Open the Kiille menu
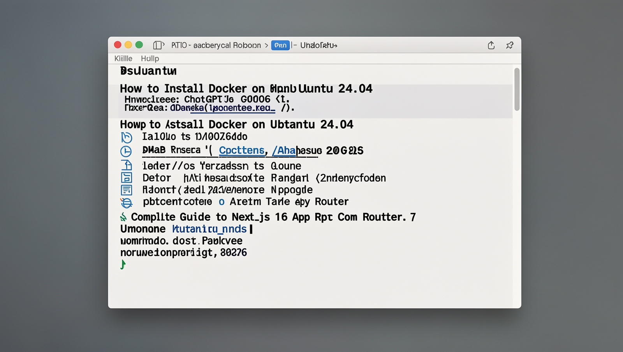Viewport: 623px width, 352px height. coord(123,58)
